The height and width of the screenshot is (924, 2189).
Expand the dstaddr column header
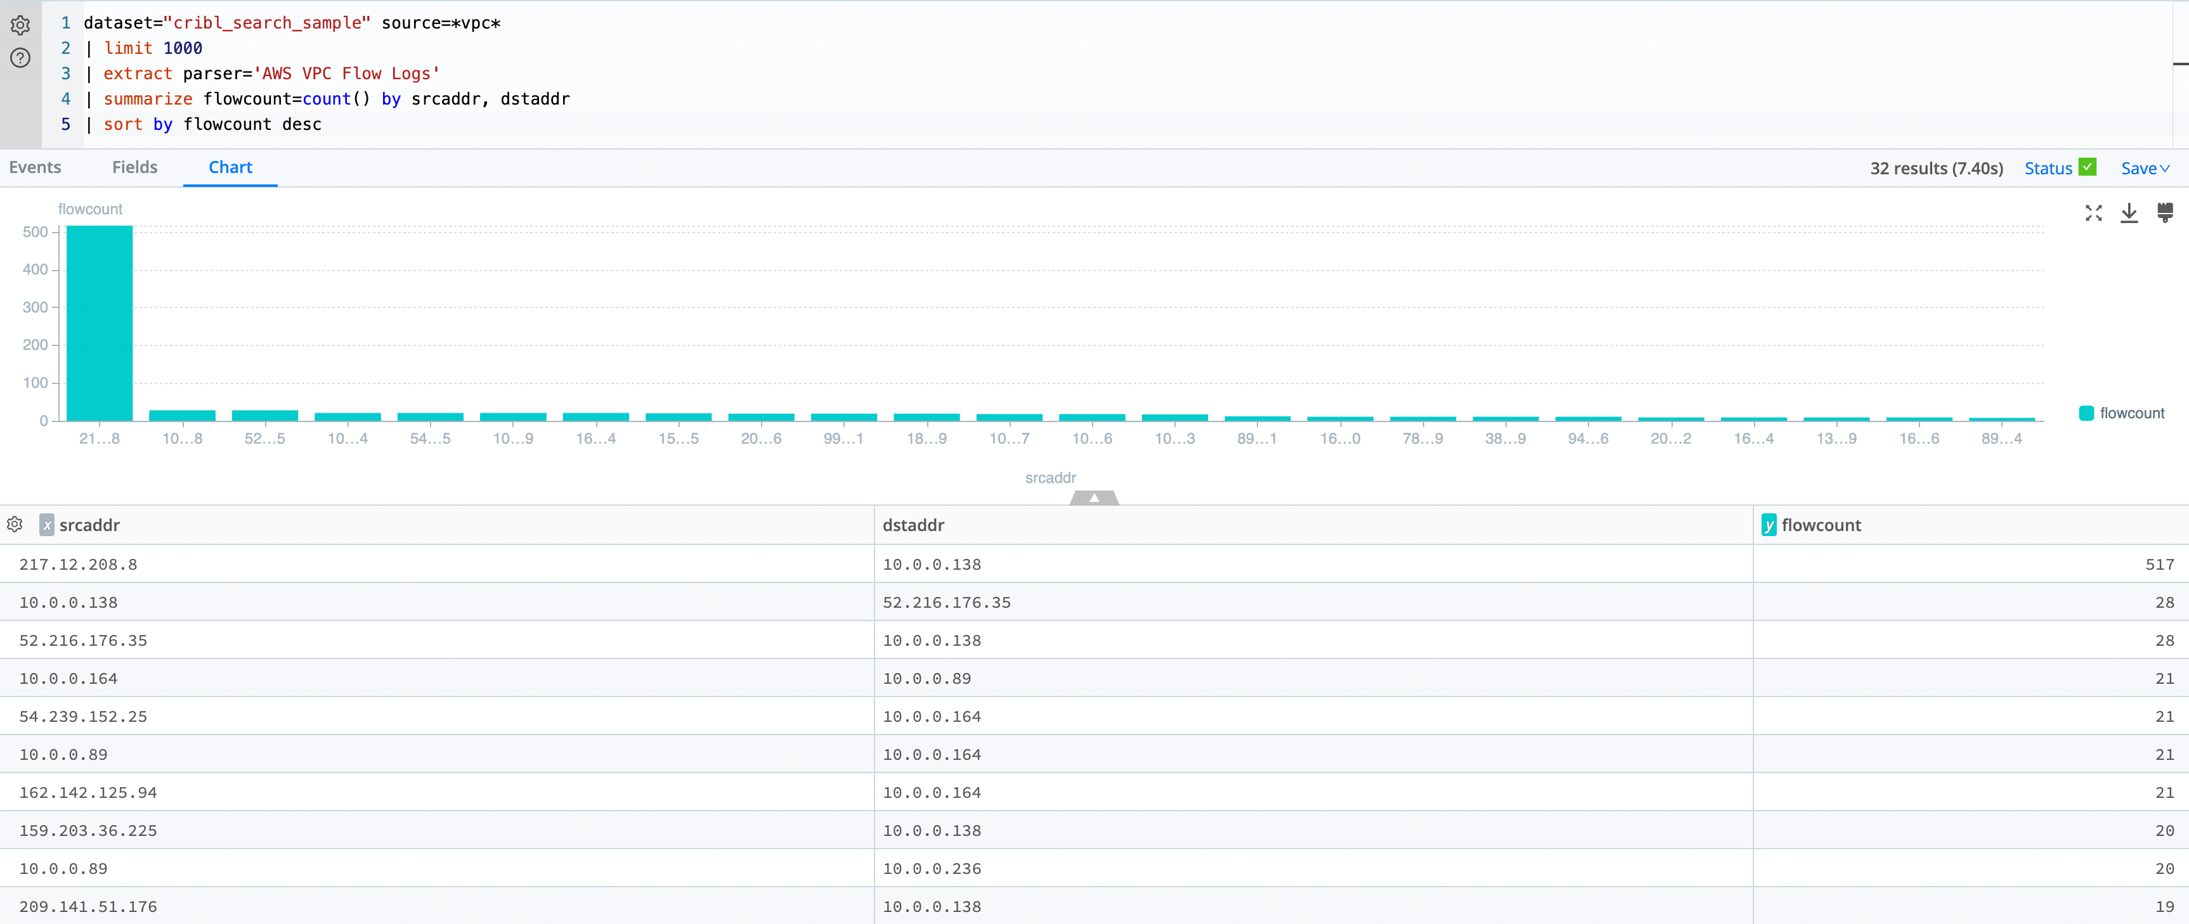pyautogui.click(x=914, y=525)
